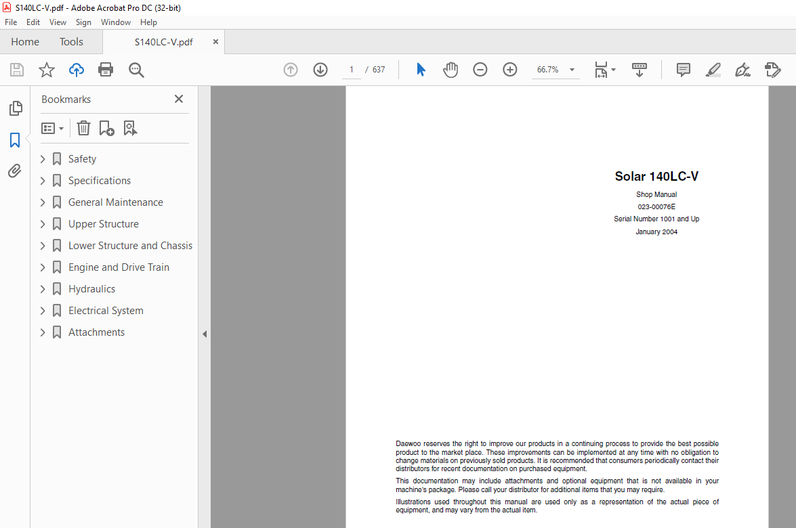Open the bookmark options dropdown menu
The image size is (796, 528).
[x=52, y=129]
